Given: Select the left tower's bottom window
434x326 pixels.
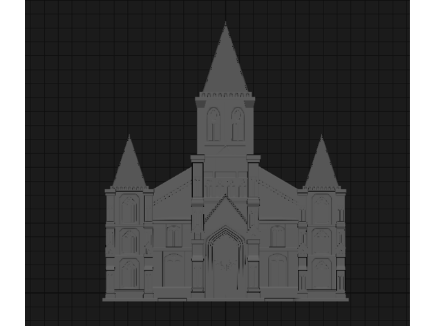Looking at the screenshot, I should 129,273.
